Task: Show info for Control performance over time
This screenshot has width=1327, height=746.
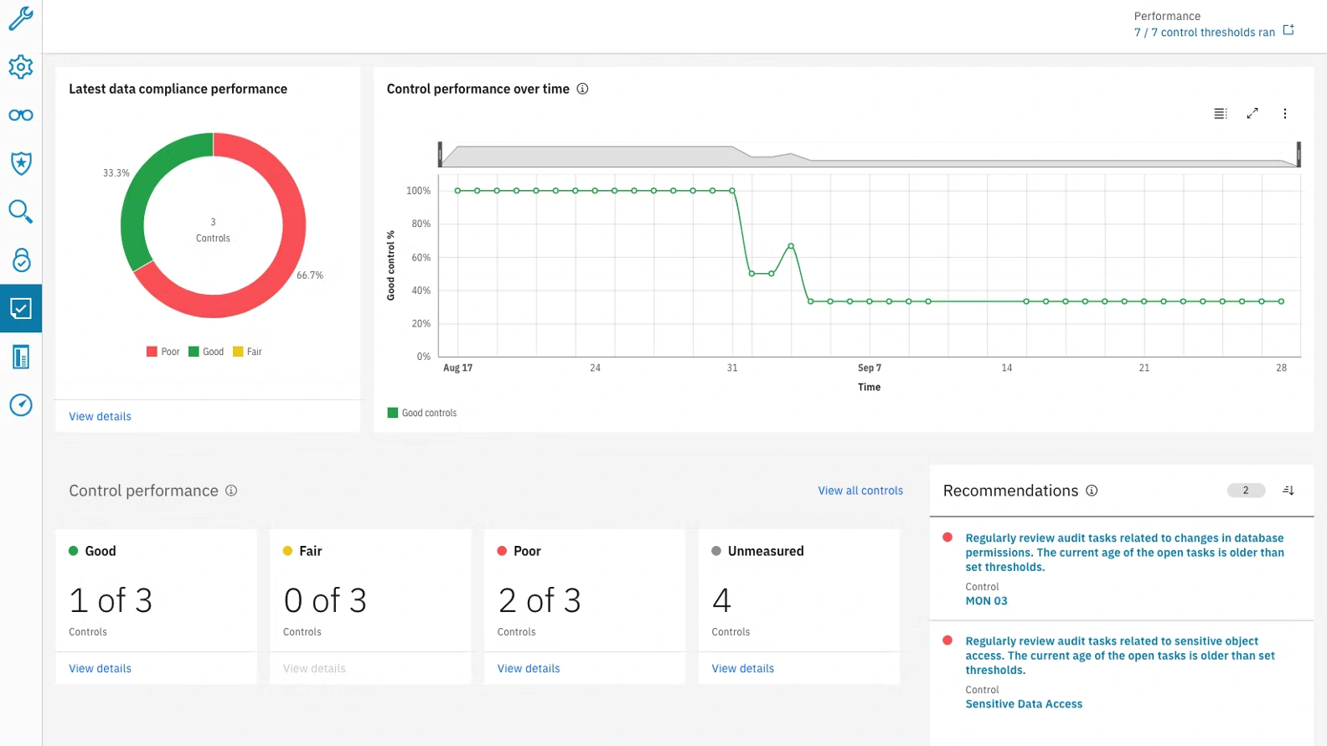Action: click(582, 89)
